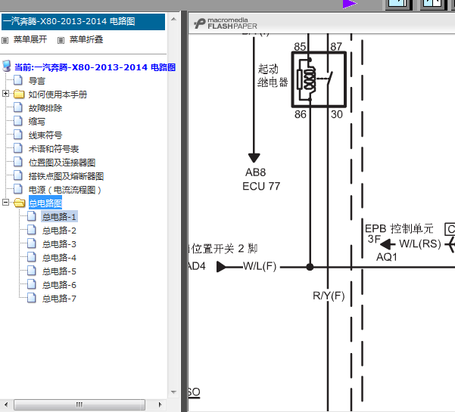This screenshot has width=455, height=412.
Task: Click the 起动继电器 relay symbol in diagram
Action: [319, 79]
